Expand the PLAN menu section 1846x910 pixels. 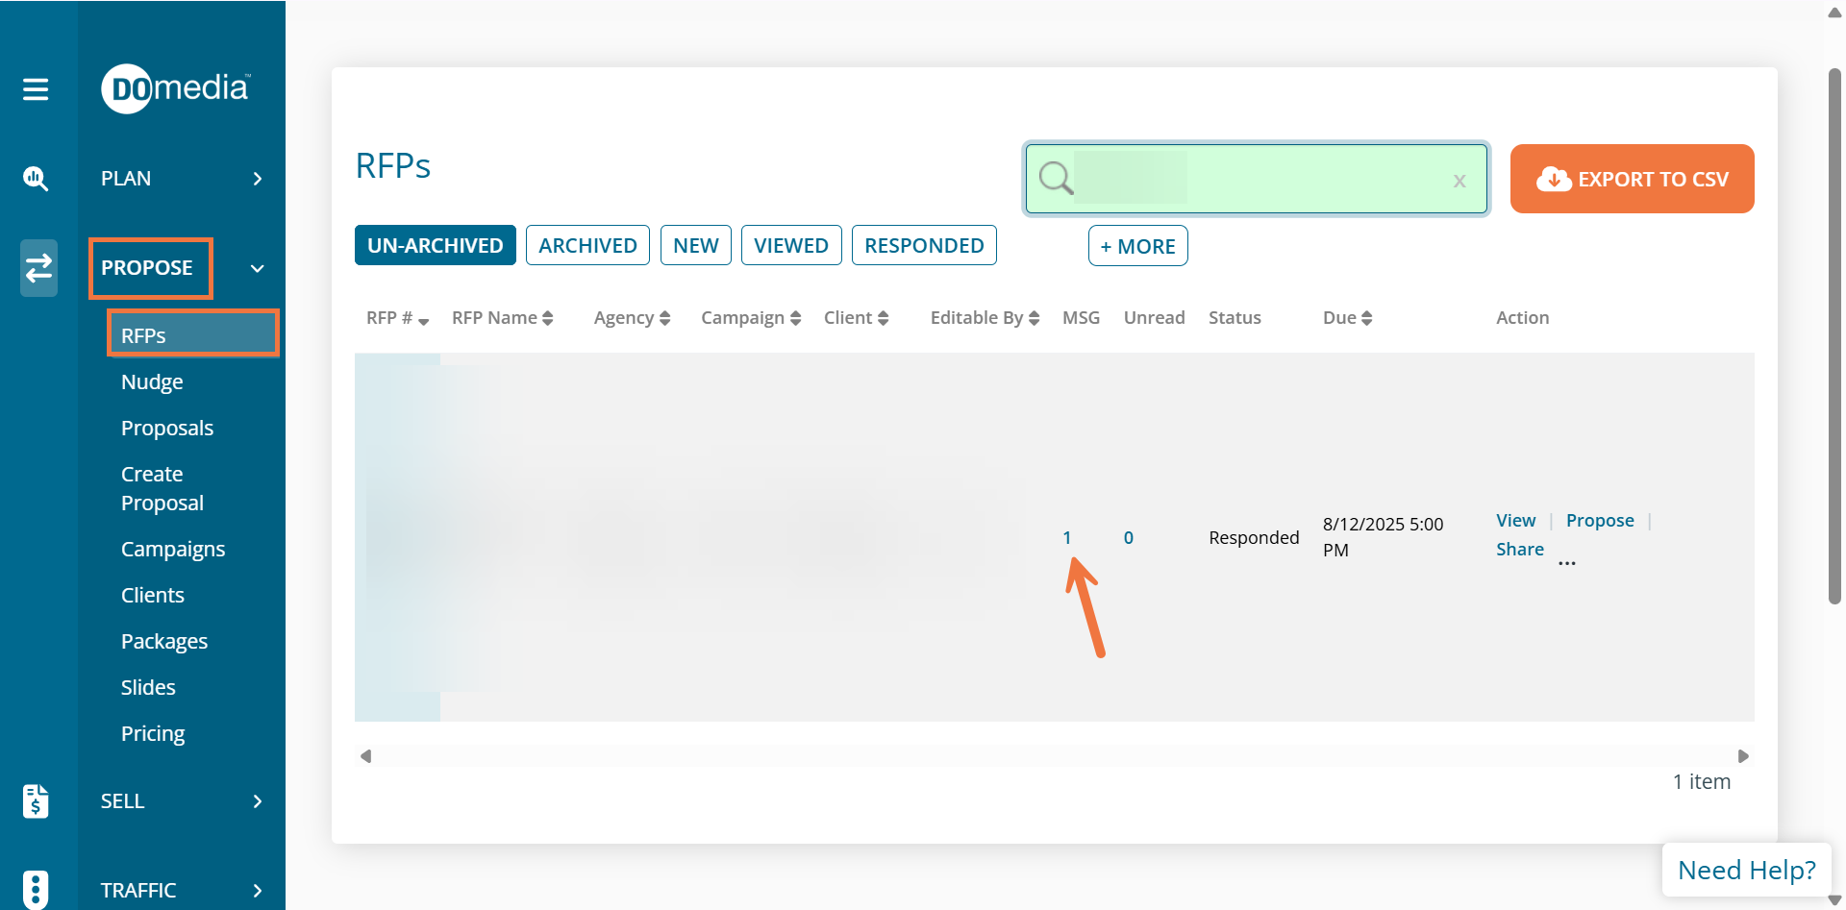click(257, 179)
